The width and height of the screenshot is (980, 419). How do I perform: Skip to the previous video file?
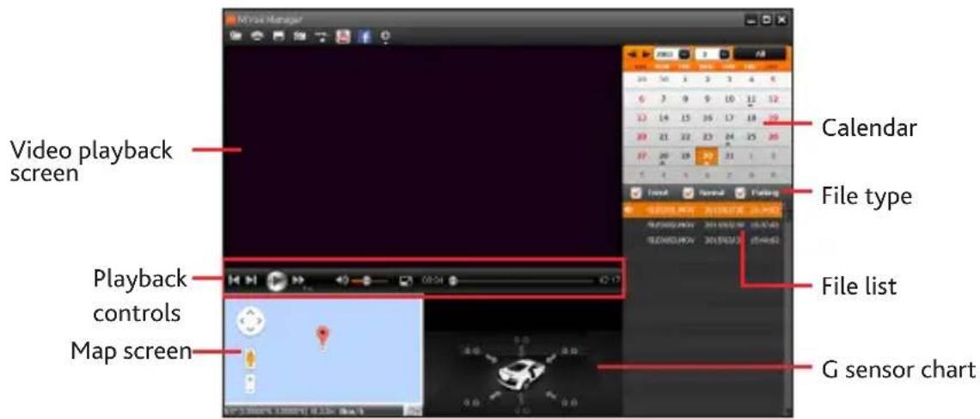coord(235,280)
